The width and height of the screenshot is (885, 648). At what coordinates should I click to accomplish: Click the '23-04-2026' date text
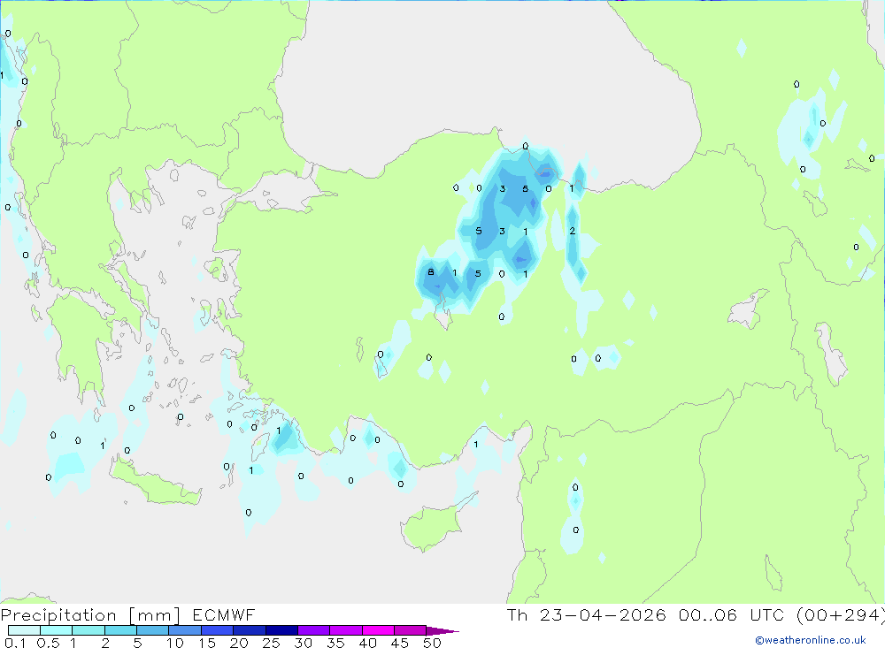tap(603, 614)
